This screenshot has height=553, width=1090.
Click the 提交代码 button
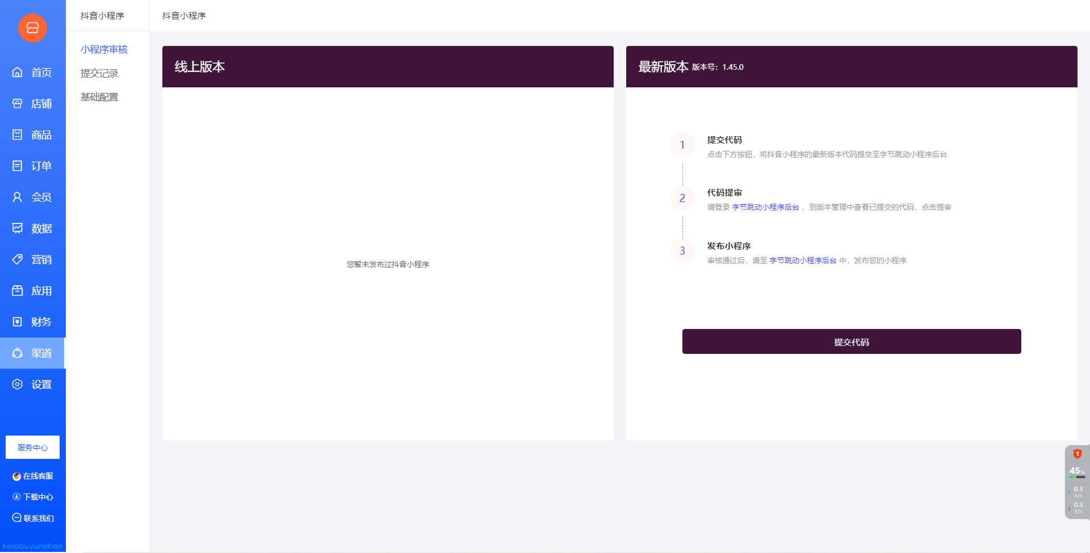pyautogui.click(x=852, y=341)
